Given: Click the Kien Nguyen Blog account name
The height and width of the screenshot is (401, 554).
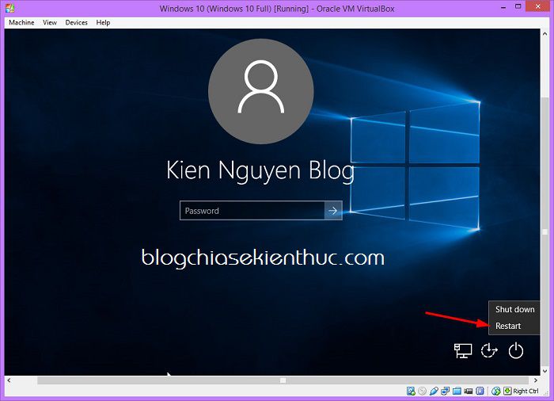Looking at the screenshot, I should (x=260, y=171).
